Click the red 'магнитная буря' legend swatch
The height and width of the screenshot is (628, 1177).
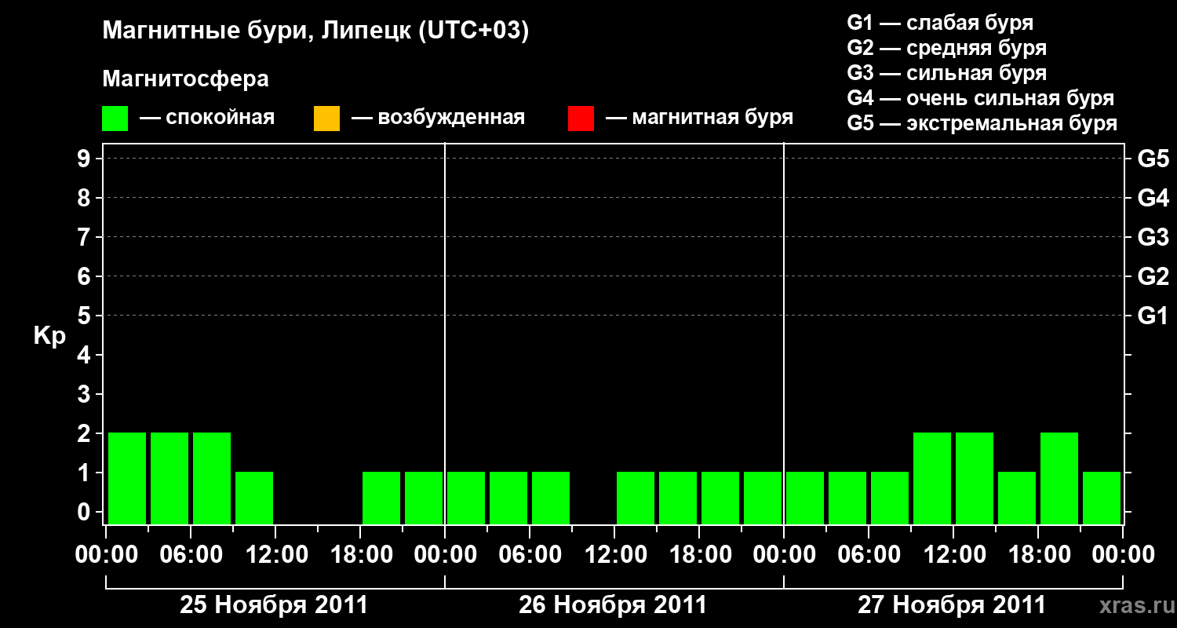581,119
